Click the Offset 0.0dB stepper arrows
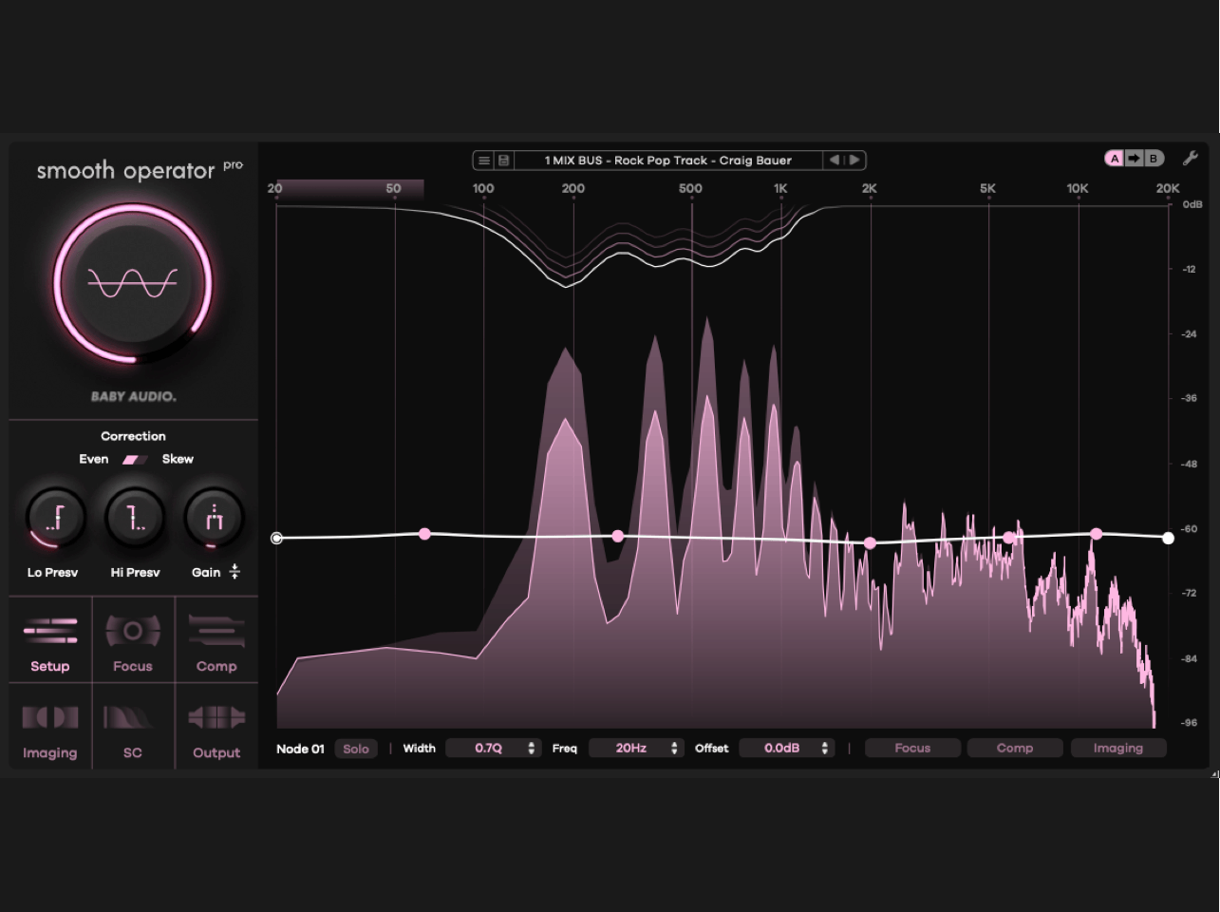The height and width of the screenshot is (912, 1220). [824, 749]
